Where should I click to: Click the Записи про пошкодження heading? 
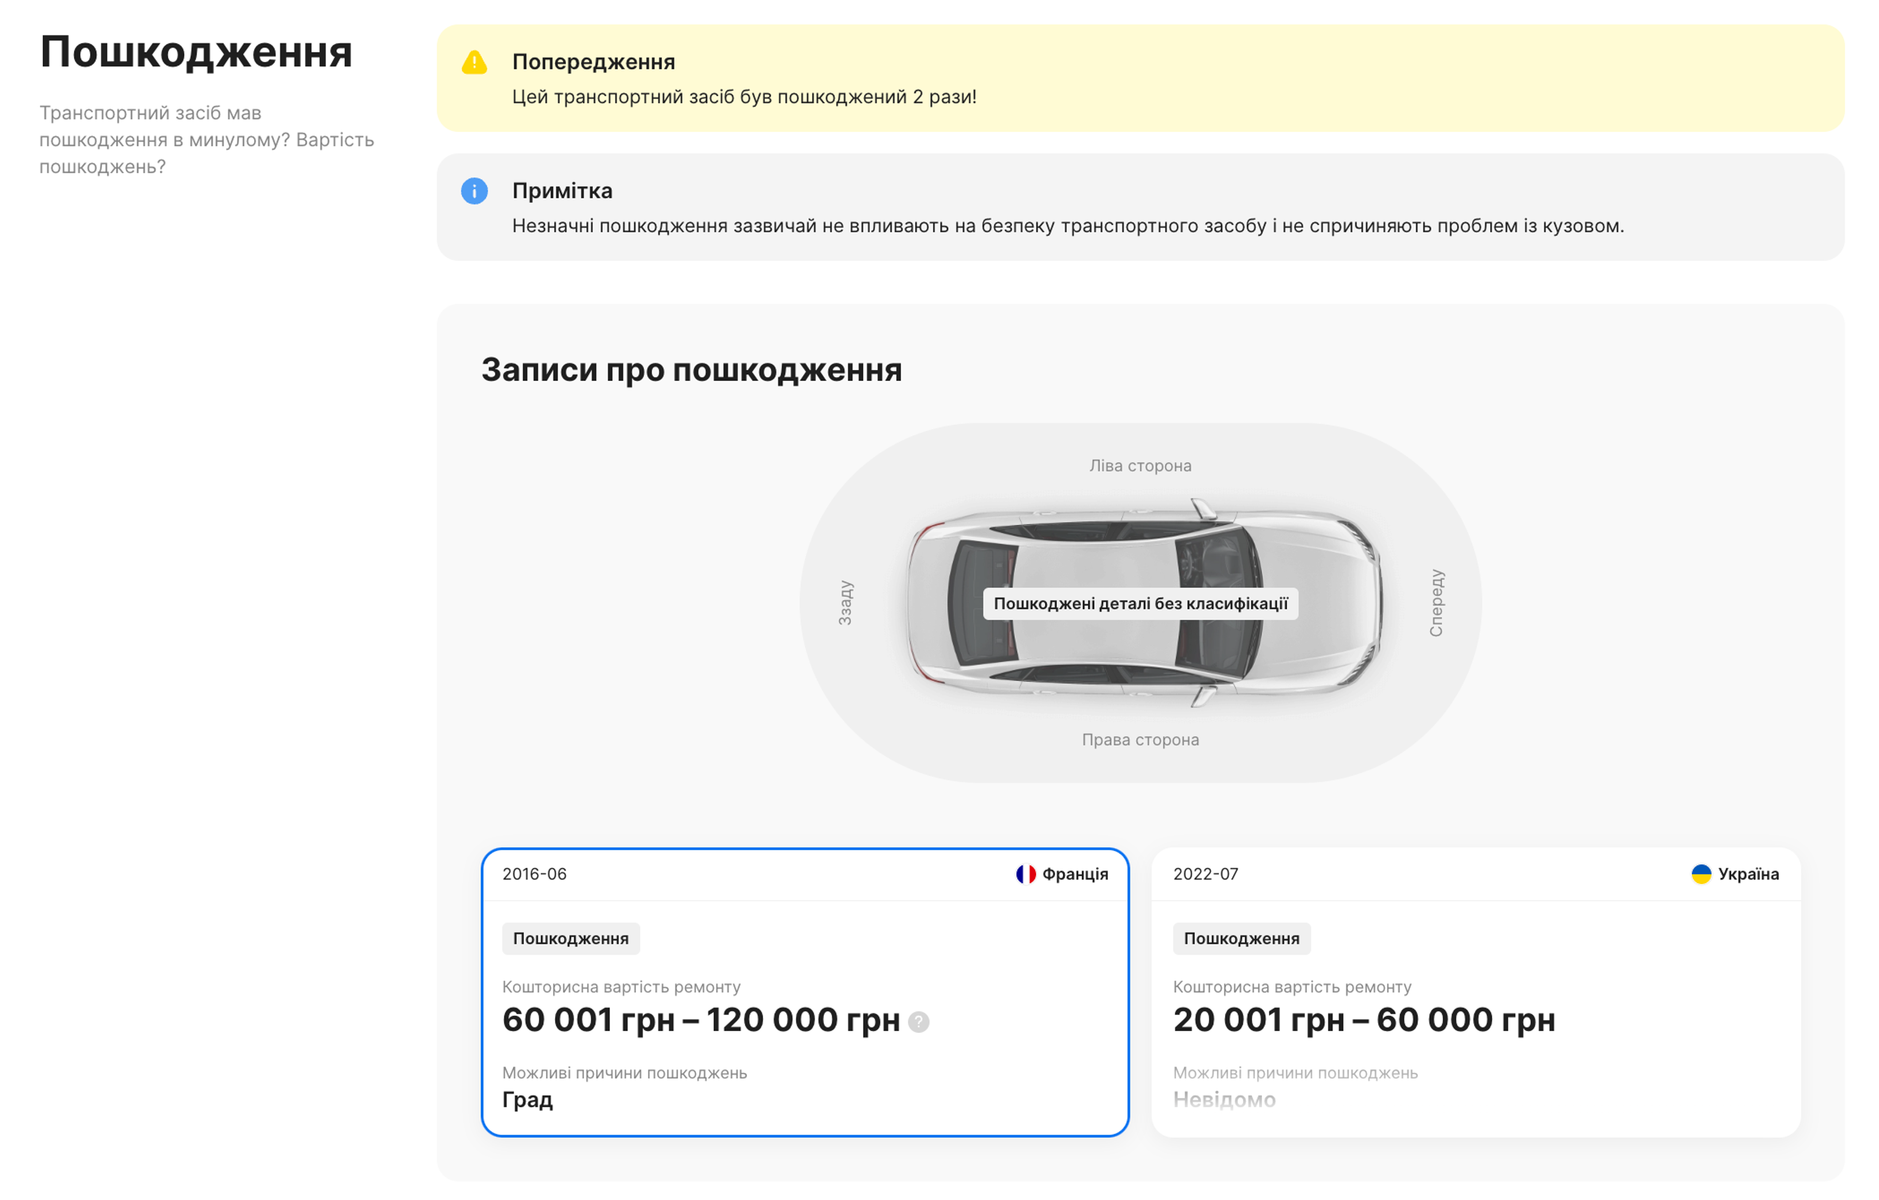[x=691, y=371]
